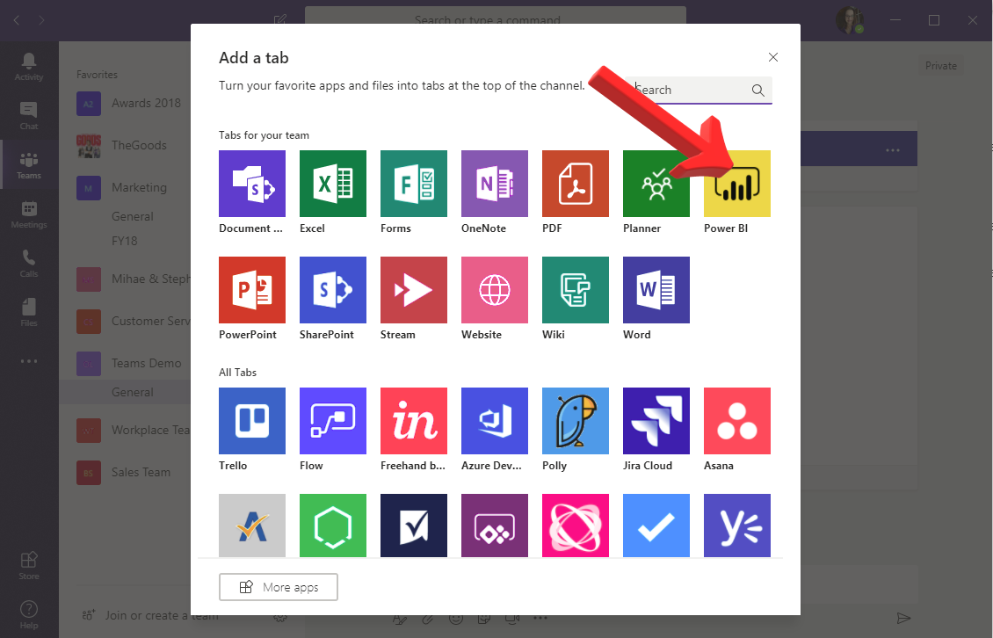Screen dimensions: 993x638
Task: Add a SharePoint tab
Action: (332, 290)
